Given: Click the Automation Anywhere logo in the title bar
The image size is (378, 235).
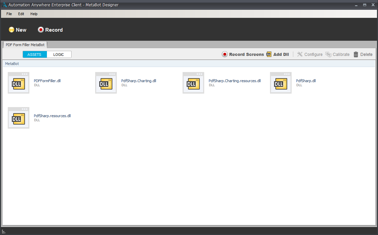Looking at the screenshot, I should click(x=4, y=5).
